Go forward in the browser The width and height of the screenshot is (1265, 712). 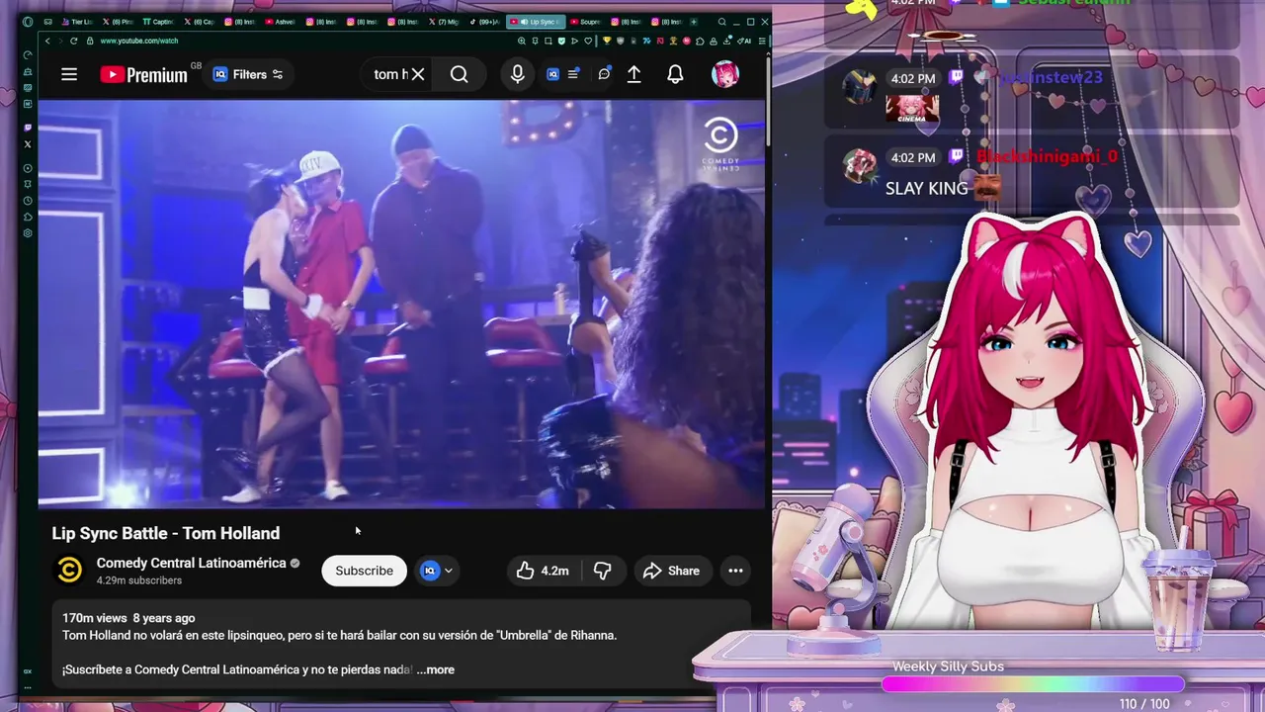coord(60,41)
